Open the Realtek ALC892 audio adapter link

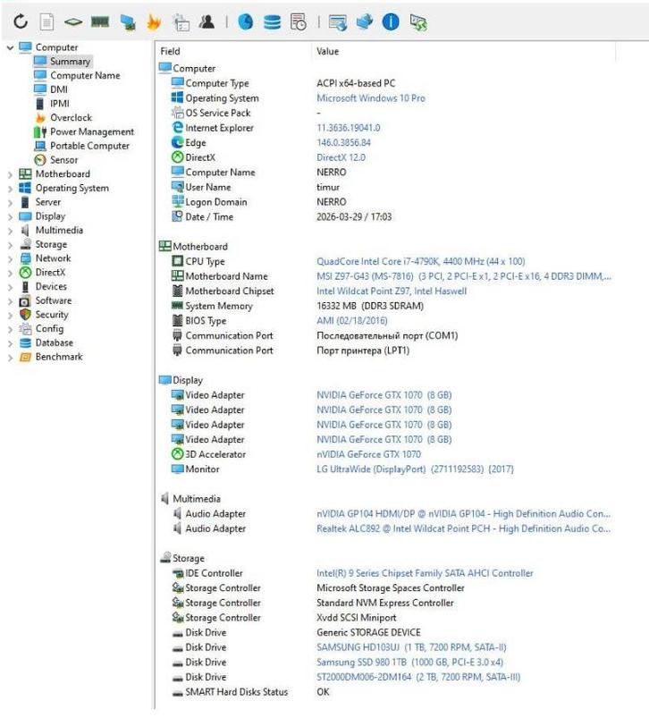(x=463, y=528)
